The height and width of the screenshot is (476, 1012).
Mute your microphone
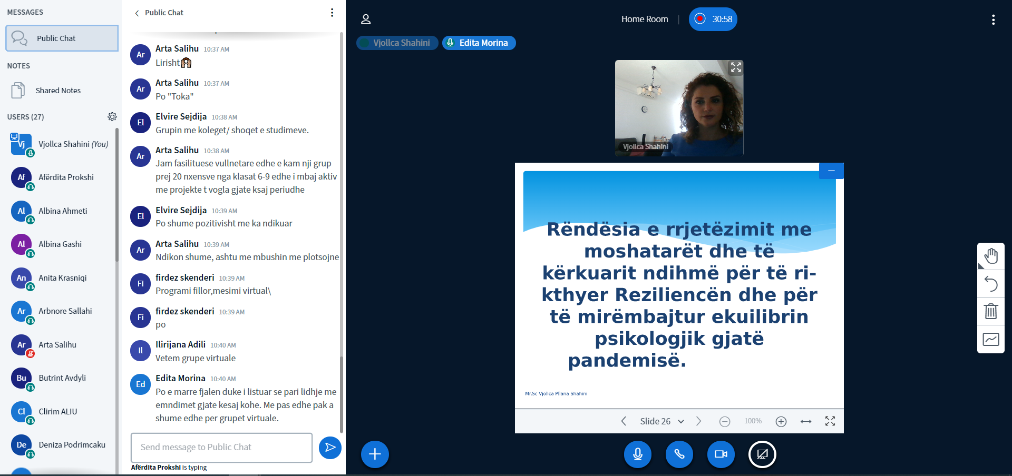(637, 454)
